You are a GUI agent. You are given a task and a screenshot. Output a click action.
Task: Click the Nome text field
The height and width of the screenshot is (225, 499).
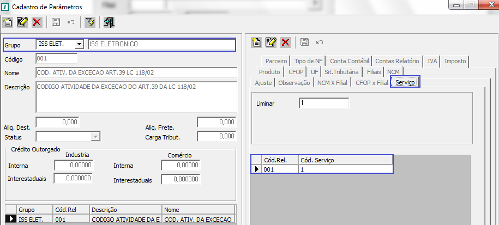pyautogui.click(x=136, y=72)
